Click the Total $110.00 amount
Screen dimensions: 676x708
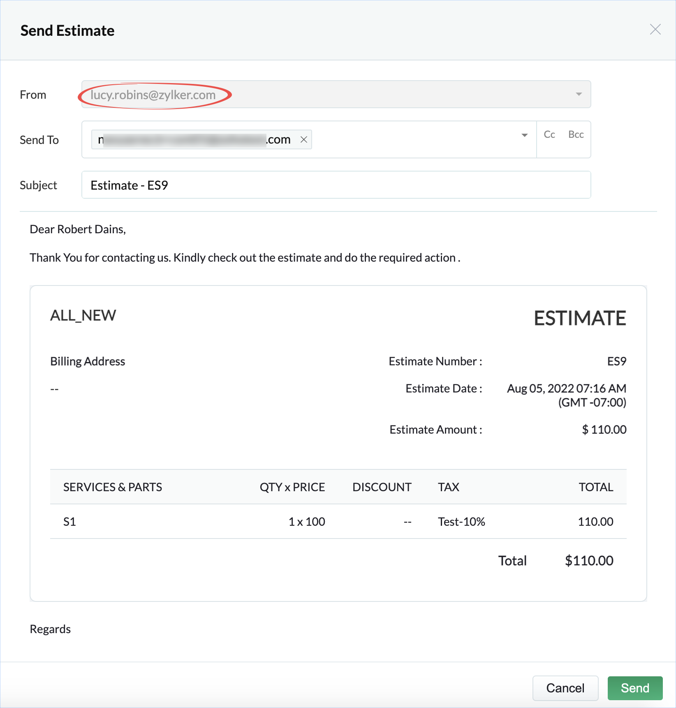[589, 560]
